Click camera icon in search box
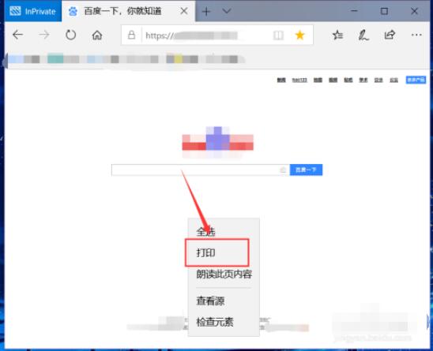The height and width of the screenshot is (351, 433). (283, 170)
